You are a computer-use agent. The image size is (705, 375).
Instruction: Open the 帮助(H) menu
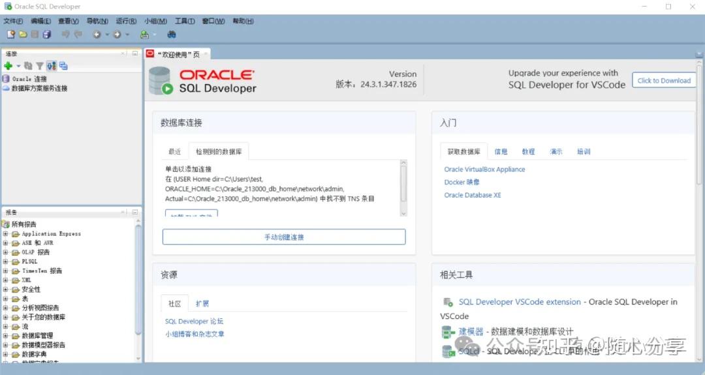point(243,21)
